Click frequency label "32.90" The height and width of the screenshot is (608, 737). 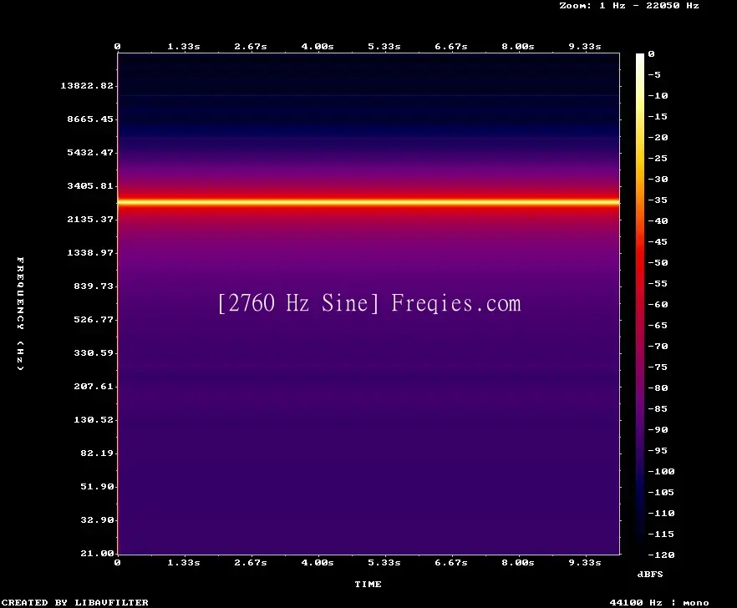click(x=97, y=519)
